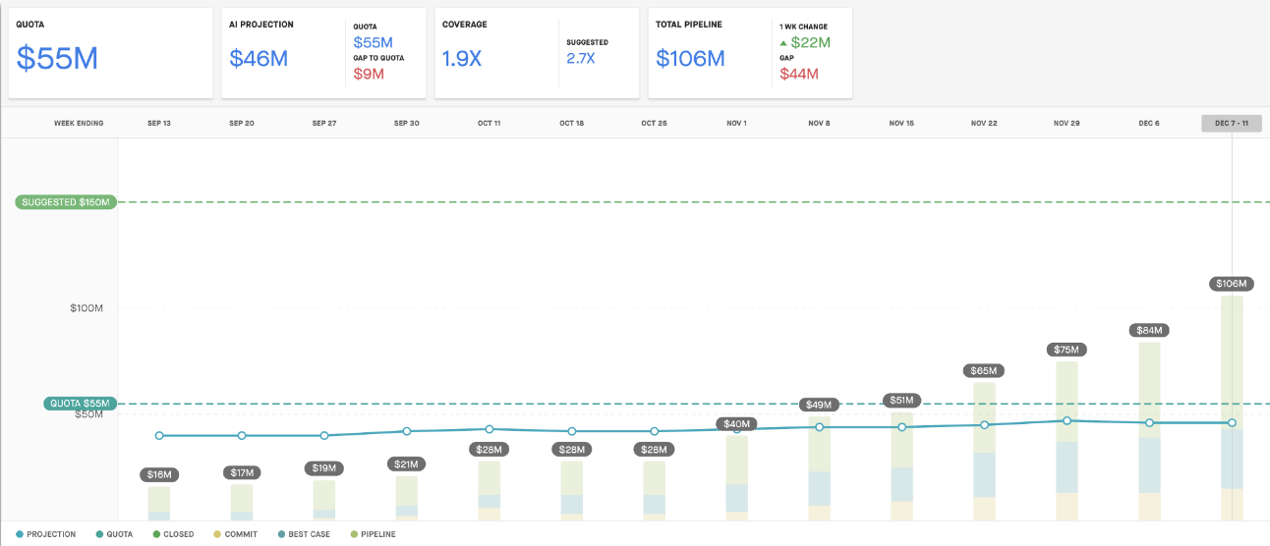Hide the Best Case legend entry
Viewport: 1270px width, 546px height.
click(303, 534)
